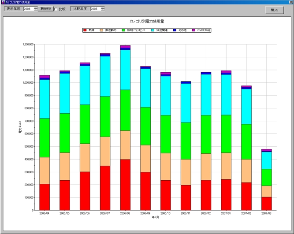
Task: Decrease 表示年度 with the spinner down arrow
Action: tap(36, 10)
